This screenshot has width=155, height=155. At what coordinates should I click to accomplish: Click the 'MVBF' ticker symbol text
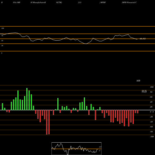click(x=103, y=2)
